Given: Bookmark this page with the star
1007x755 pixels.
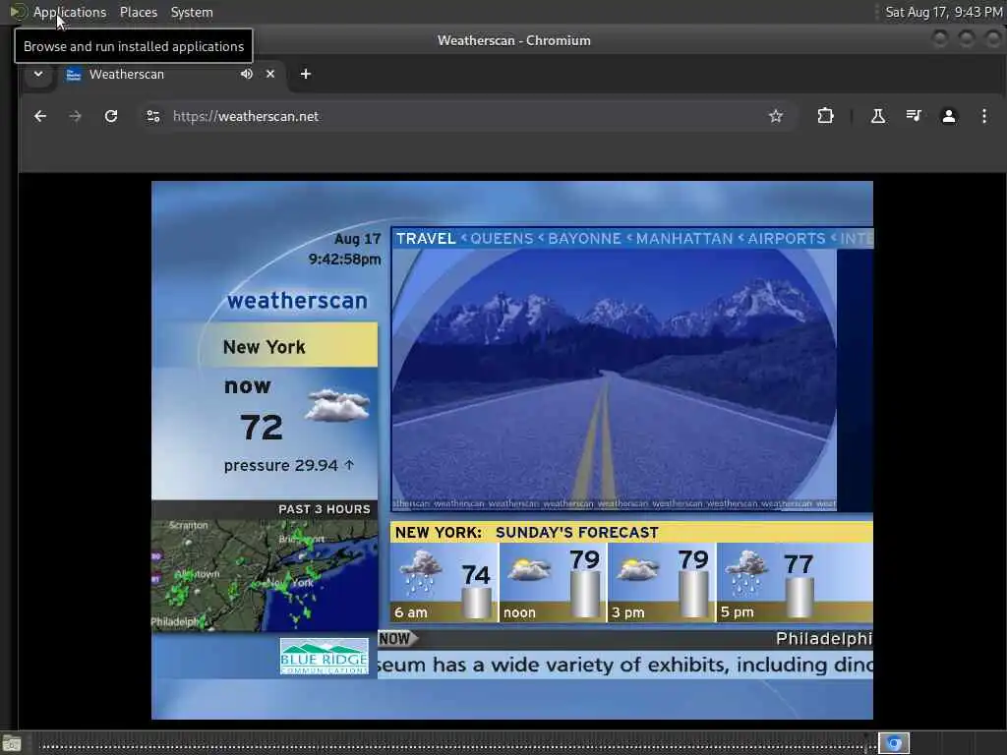Looking at the screenshot, I should click(776, 116).
